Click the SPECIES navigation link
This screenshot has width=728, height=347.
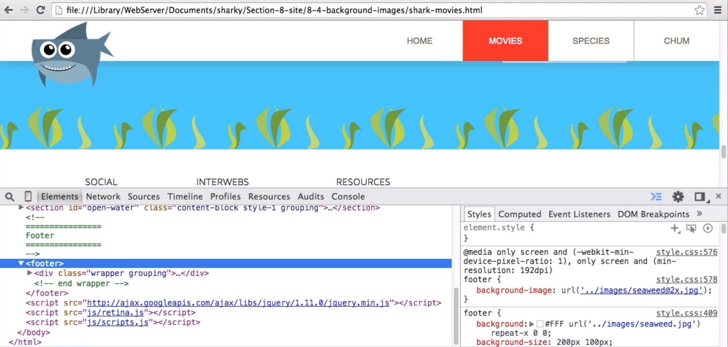click(591, 41)
